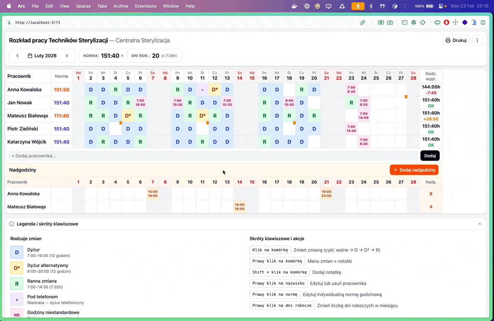Click the Drukuj print button
Viewport: 494px width, 321px height.
456,40
